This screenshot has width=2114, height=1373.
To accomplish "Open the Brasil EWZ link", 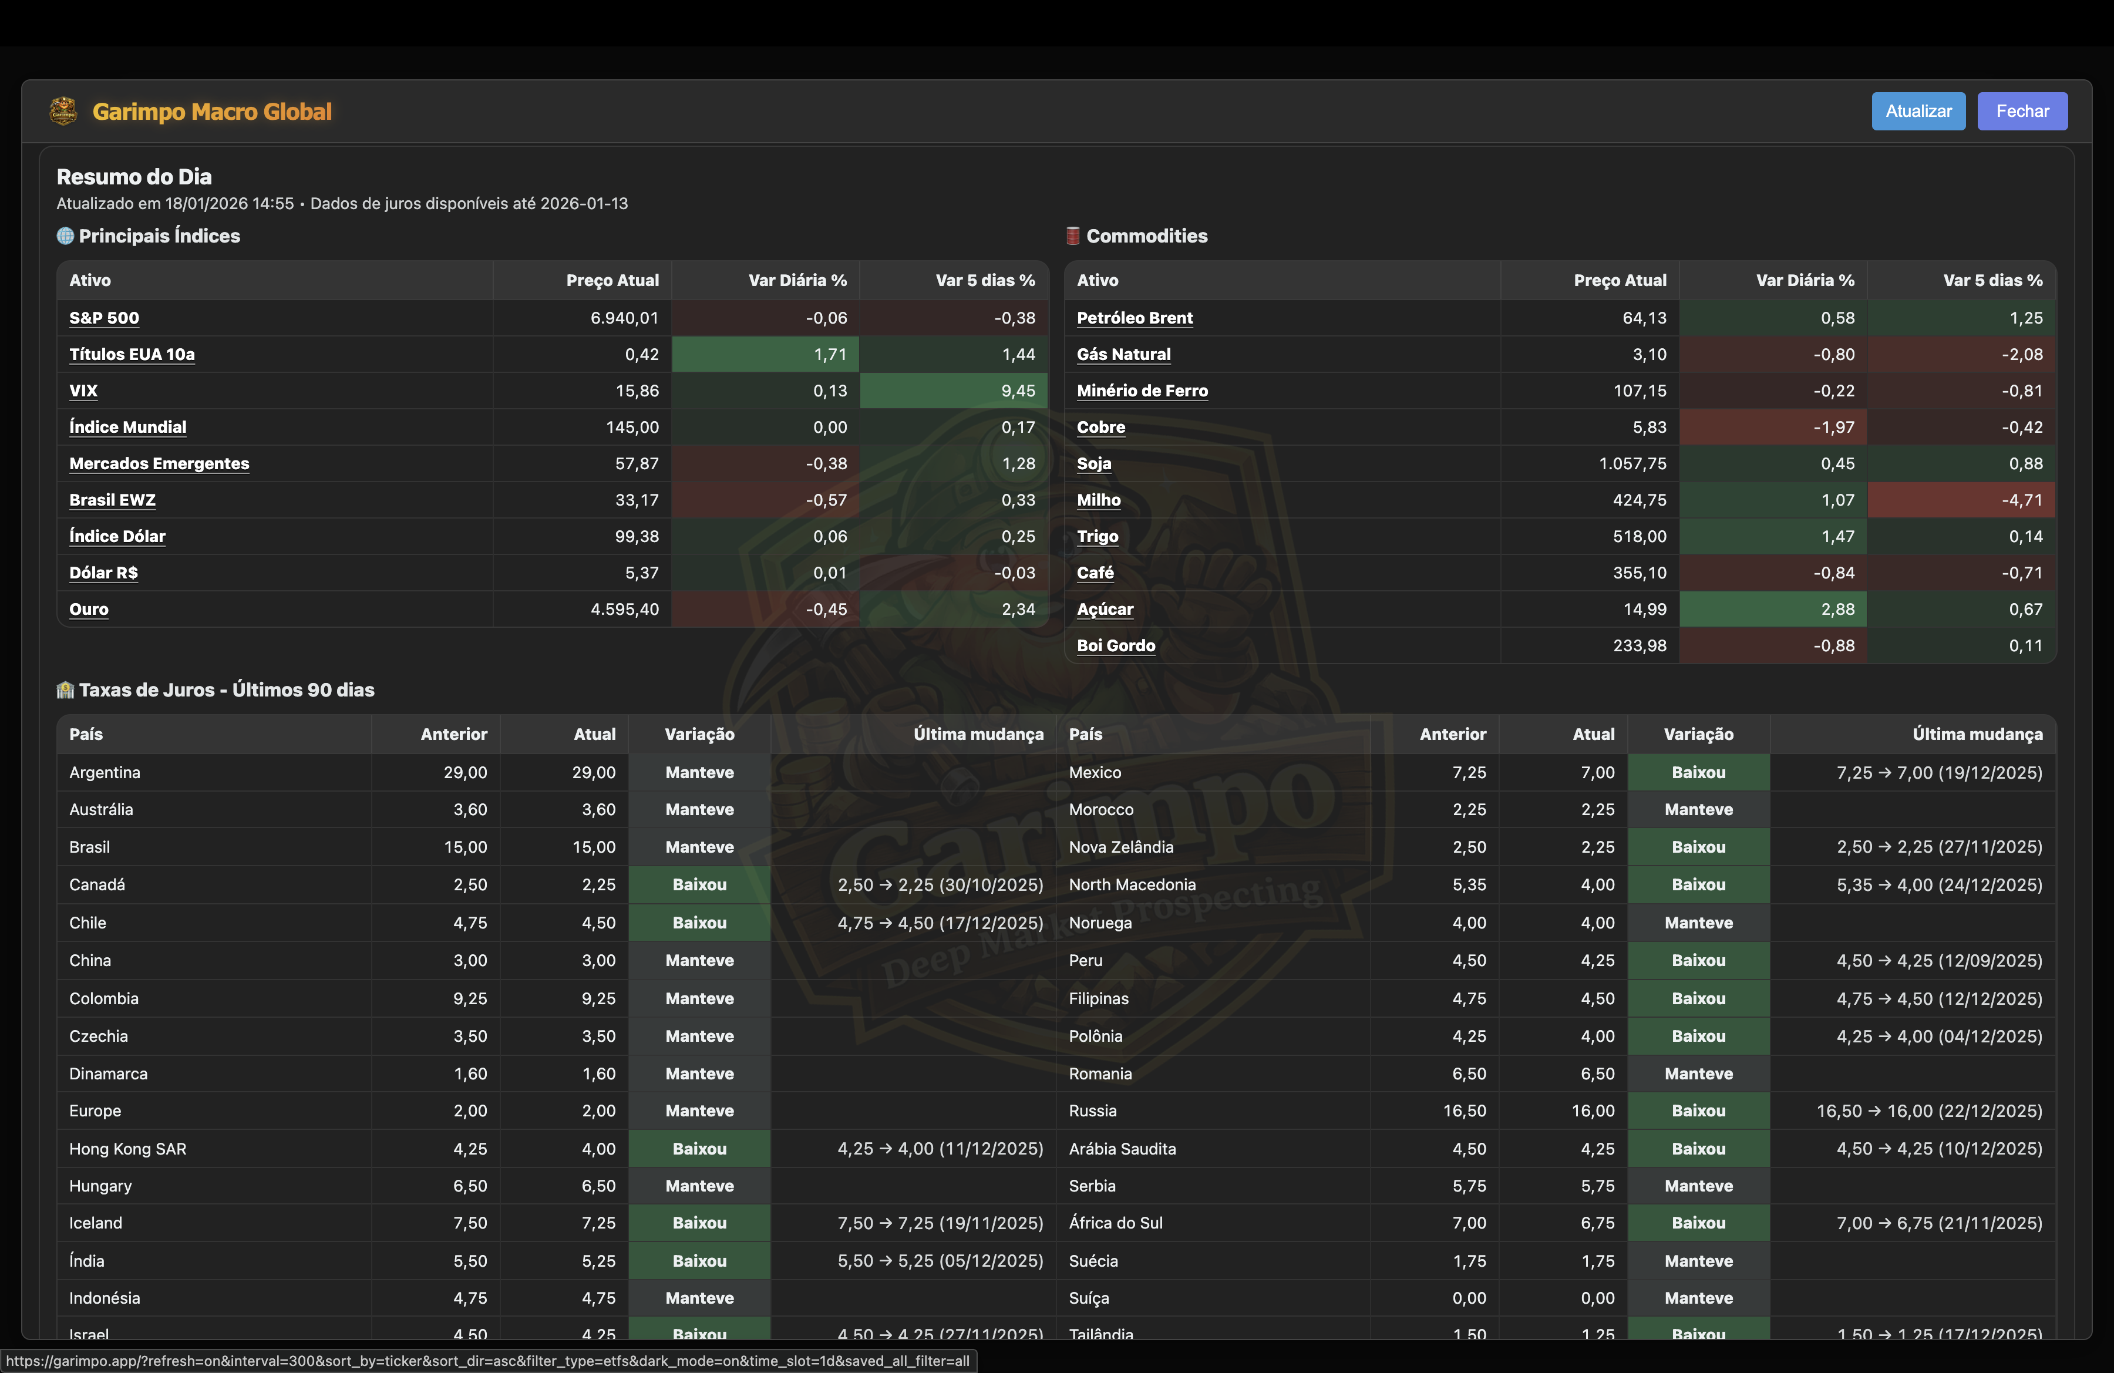I will pos(112,499).
